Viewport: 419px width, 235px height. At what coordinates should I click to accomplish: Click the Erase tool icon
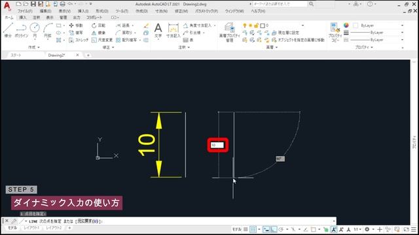pos(146,25)
